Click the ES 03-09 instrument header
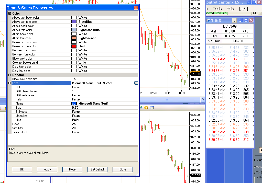262x183 pixels. (230, 26)
